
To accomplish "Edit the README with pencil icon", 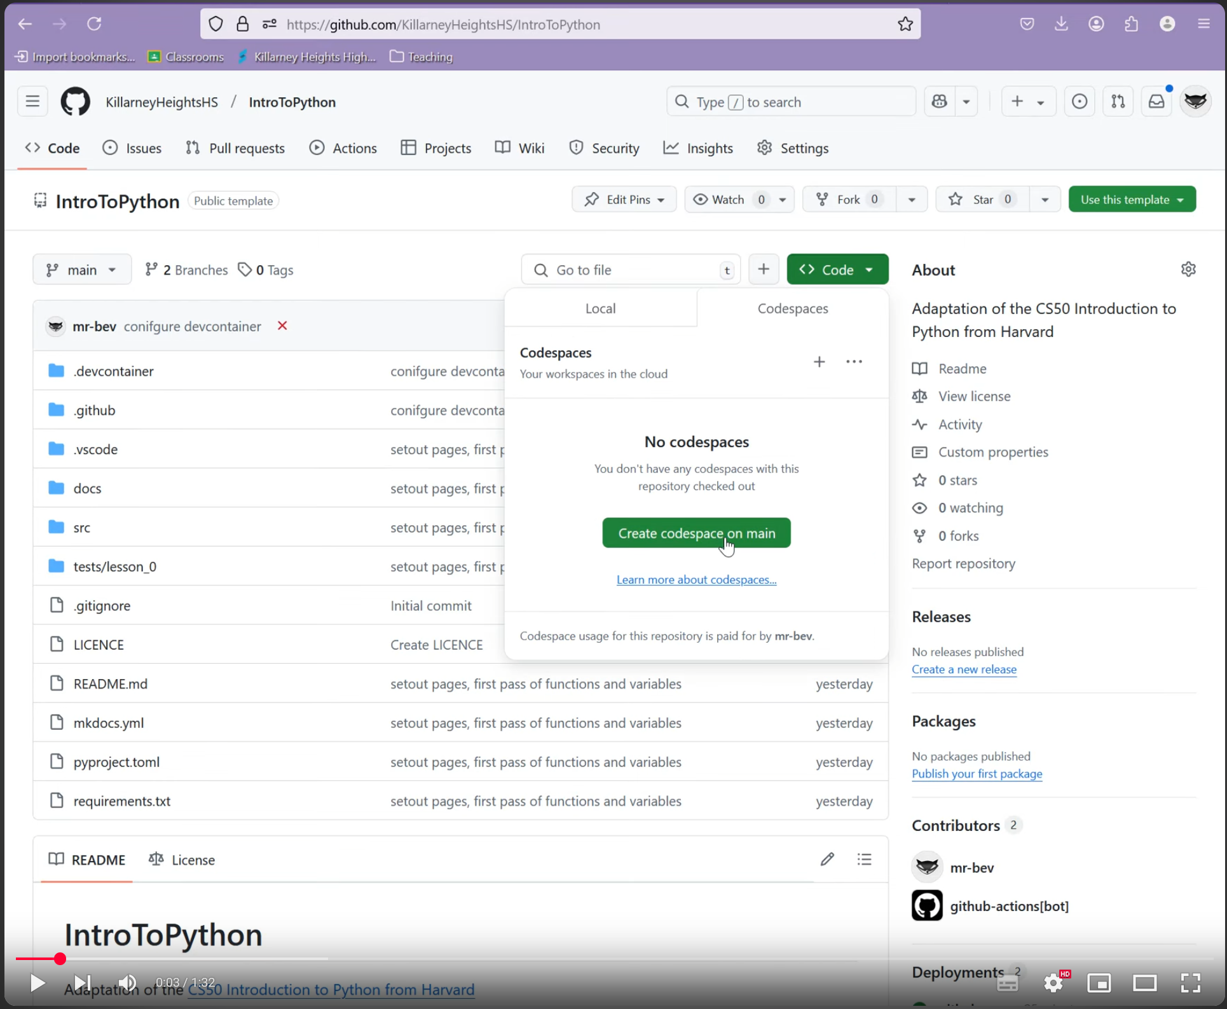I will (827, 860).
